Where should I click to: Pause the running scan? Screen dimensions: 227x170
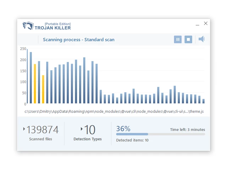[x=178, y=39]
